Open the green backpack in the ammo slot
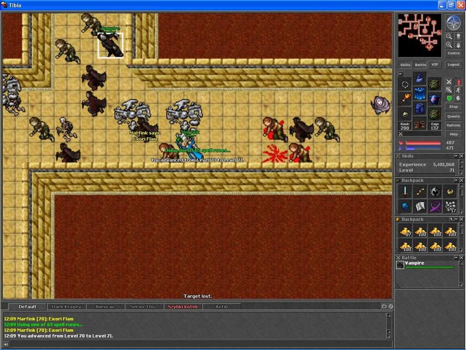 pos(435,114)
